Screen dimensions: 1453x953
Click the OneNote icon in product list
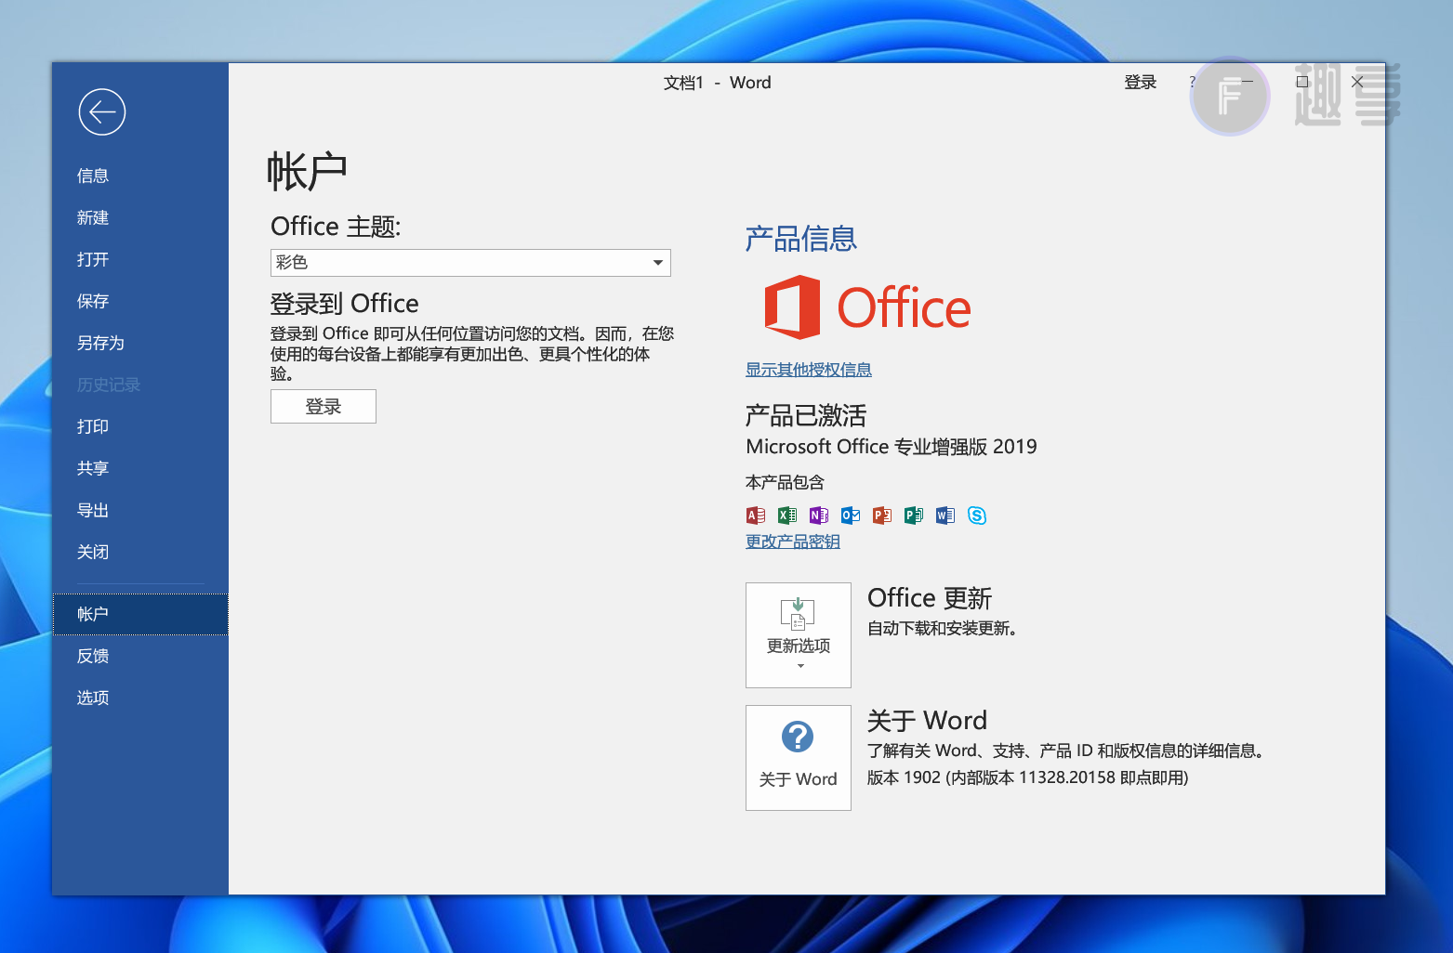coord(819,516)
